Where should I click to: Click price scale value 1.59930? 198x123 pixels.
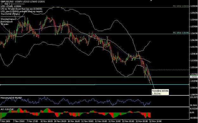[194, 6]
